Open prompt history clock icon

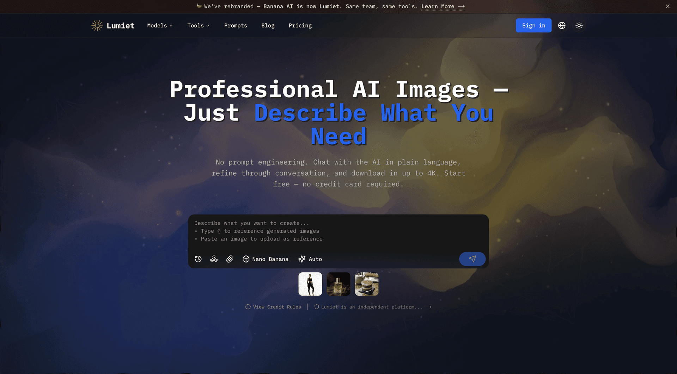198,259
